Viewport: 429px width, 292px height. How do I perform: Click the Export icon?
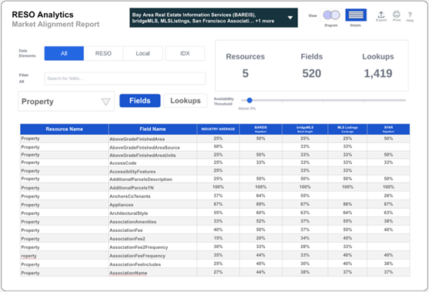click(x=380, y=14)
